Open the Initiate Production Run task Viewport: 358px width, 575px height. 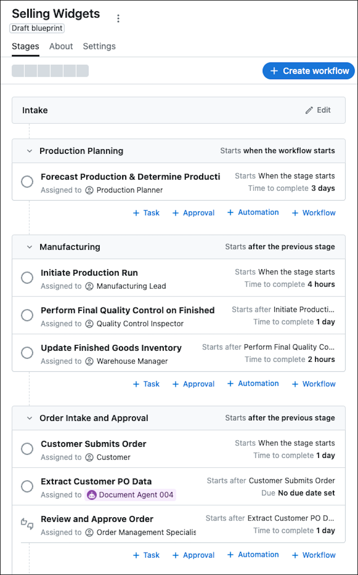coord(89,273)
